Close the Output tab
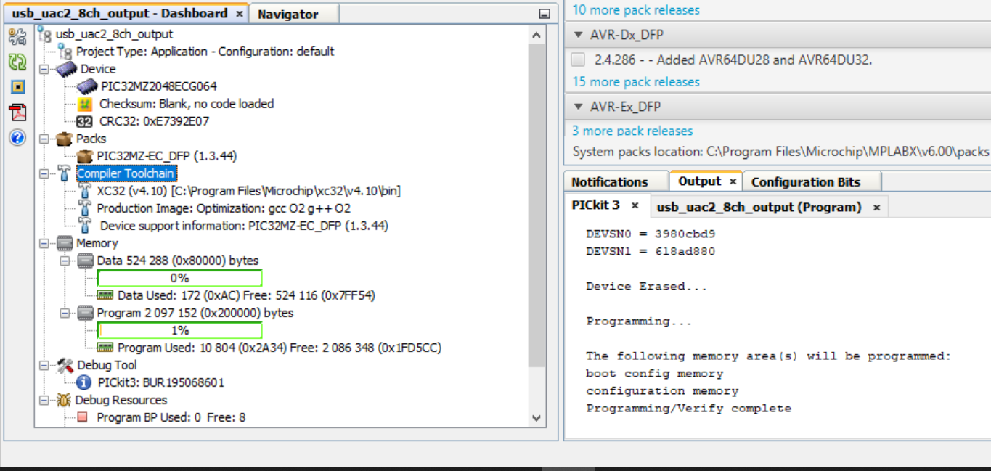The width and height of the screenshot is (991, 471). [733, 181]
